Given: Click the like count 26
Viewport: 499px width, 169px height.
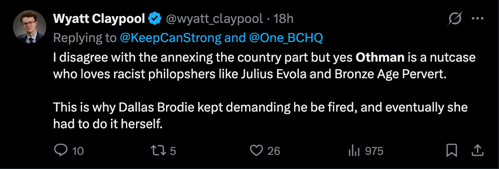Looking at the screenshot, I should [274, 151].
